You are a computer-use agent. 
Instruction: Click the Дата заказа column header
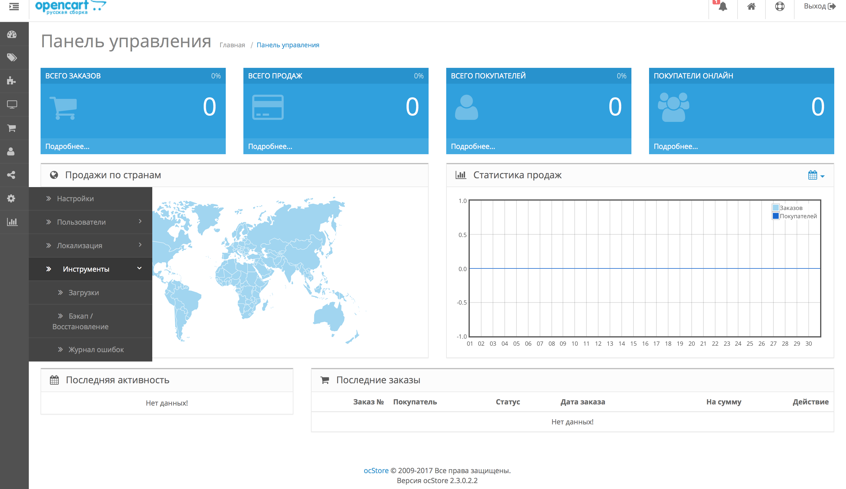(x=582, y=402)
